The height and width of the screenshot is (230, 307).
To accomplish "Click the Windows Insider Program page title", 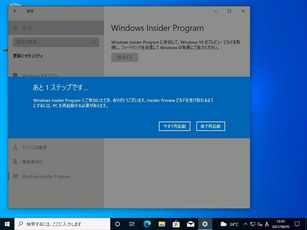I will click(157, 28).
